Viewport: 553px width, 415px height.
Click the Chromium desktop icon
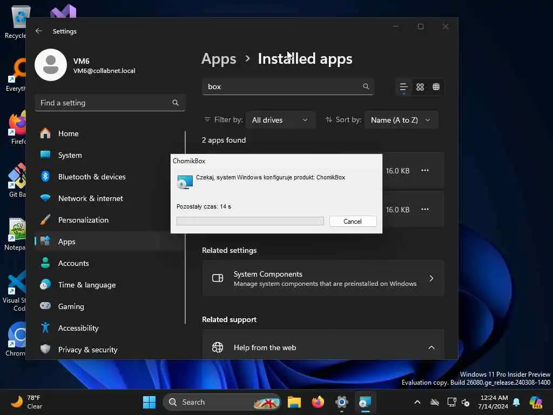click(16, 339)
